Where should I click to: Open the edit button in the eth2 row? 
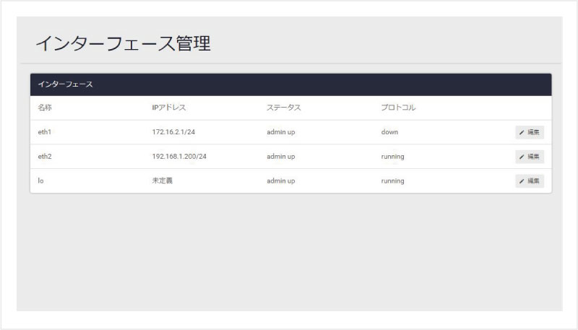[530, 157]
